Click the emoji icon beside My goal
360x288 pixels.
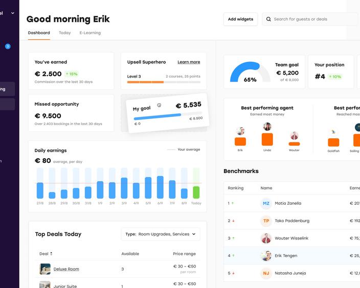point(159,106)
